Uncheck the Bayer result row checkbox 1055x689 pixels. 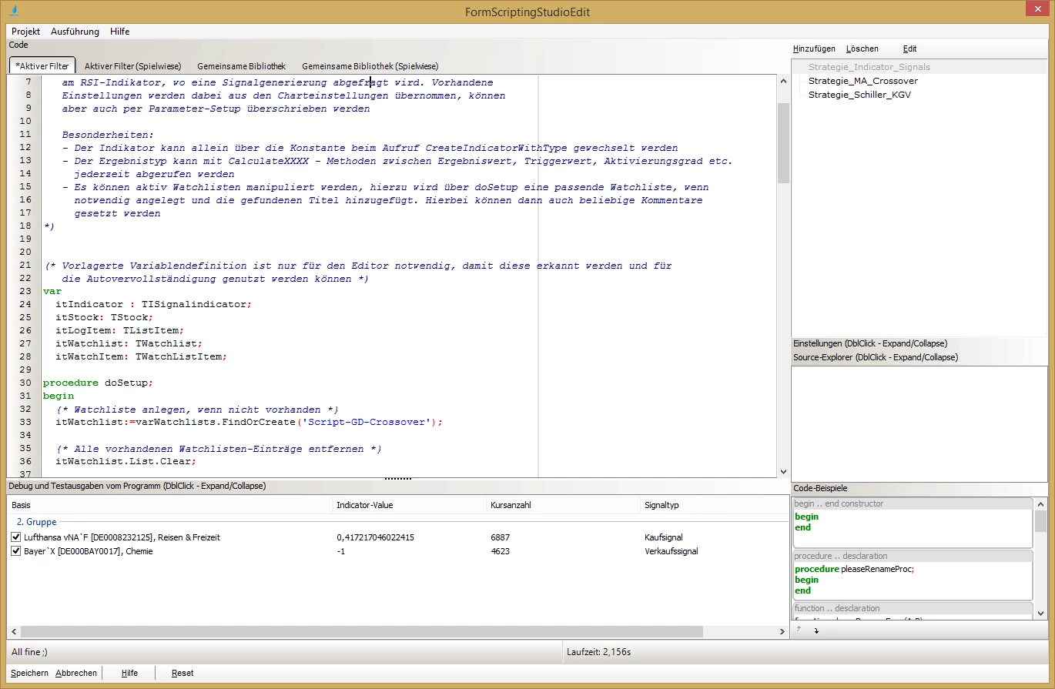(16, 551)
